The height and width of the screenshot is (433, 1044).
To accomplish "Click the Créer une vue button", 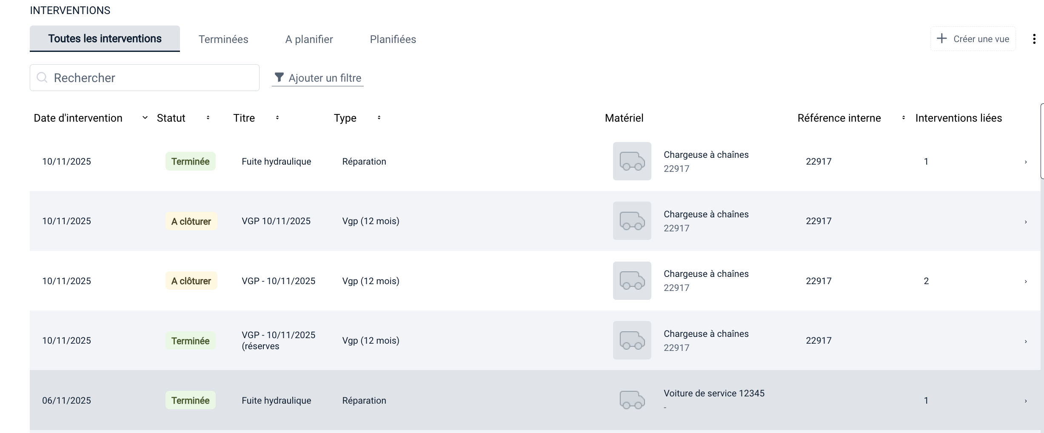I will point(973,39).
